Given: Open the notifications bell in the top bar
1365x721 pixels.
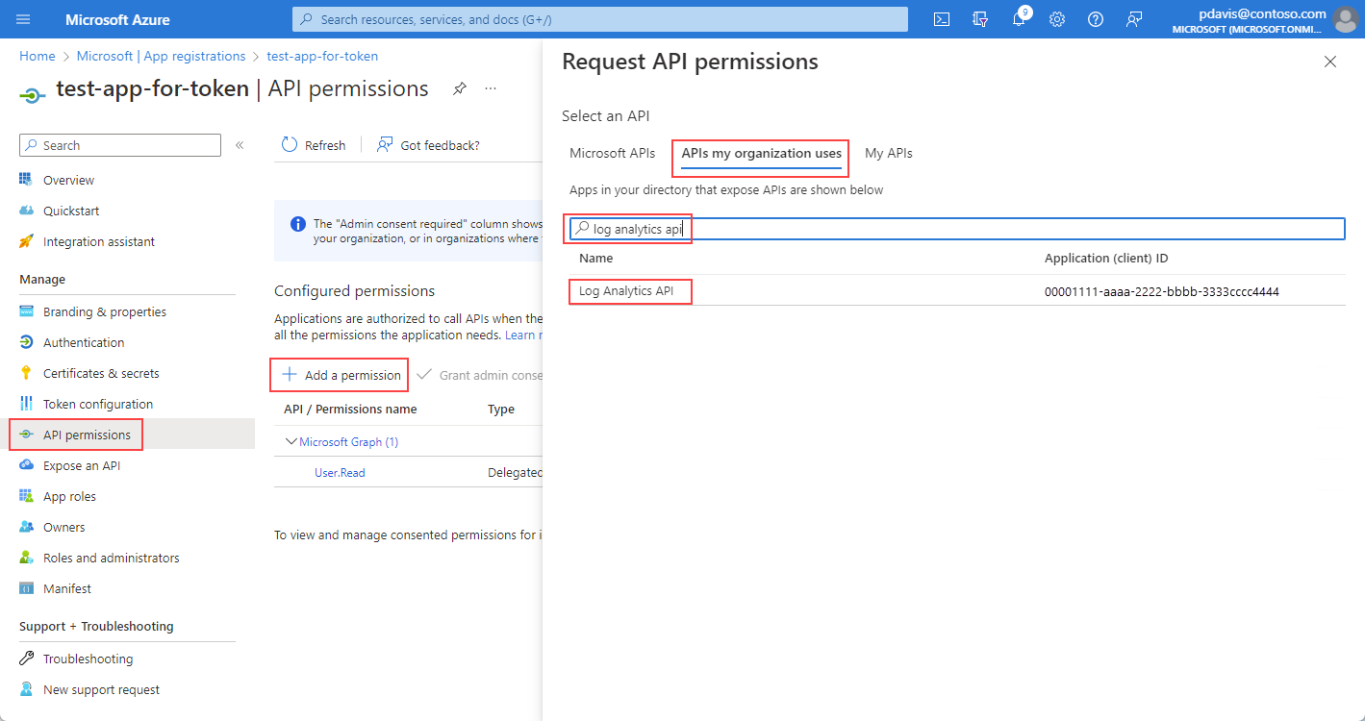Looking at the screenshot, I should [1019, 19].
